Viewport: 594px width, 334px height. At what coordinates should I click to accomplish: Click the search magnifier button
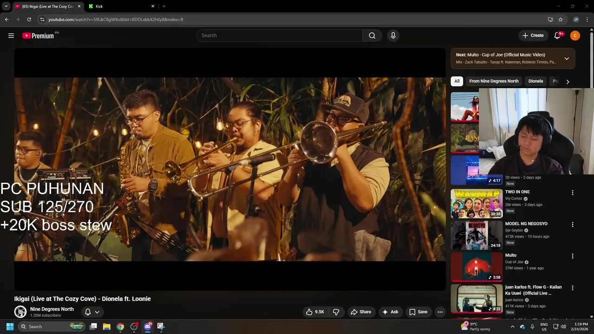372,35
